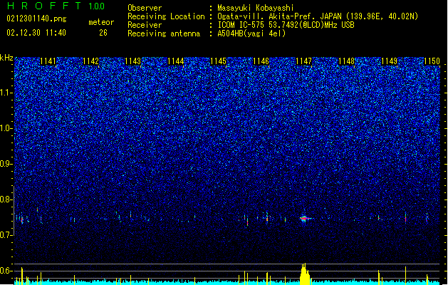The image size is (448, 285).
Task: Click the 0.6 frequency axis label
Action: tap(6, 271)
